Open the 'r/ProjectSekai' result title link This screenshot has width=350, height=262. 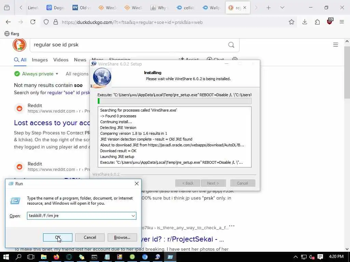(183, 239)
